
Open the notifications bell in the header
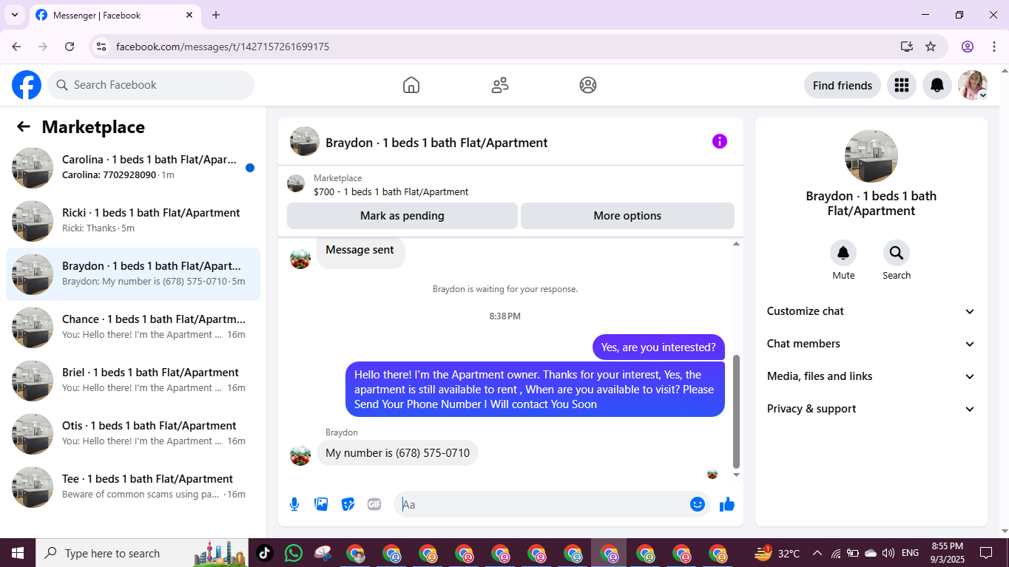coord(937,85)
